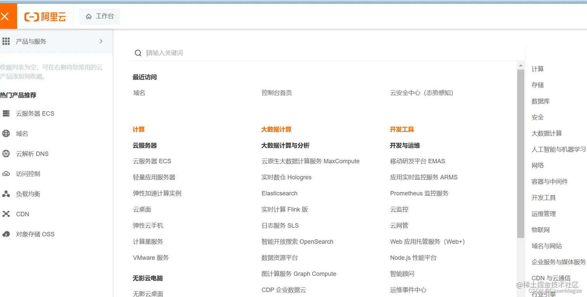The width and height of the screenshot is (587, 297).
Task: Open the 工作台 workbench button
Action: point(100,16)
